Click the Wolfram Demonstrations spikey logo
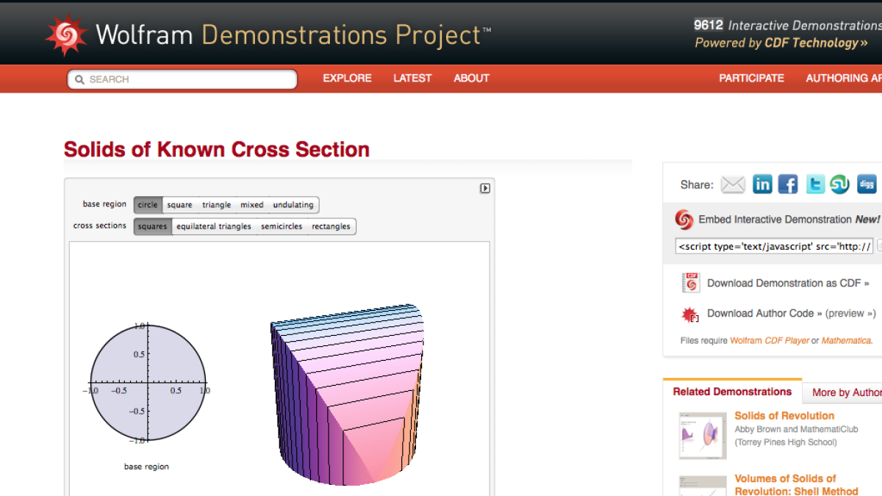 67,32
